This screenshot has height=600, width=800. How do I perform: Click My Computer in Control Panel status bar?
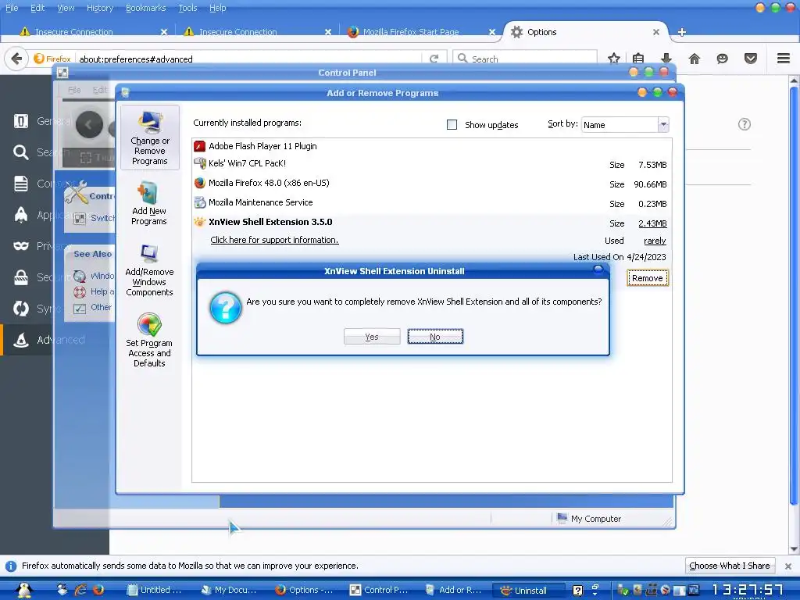point(589,519)
